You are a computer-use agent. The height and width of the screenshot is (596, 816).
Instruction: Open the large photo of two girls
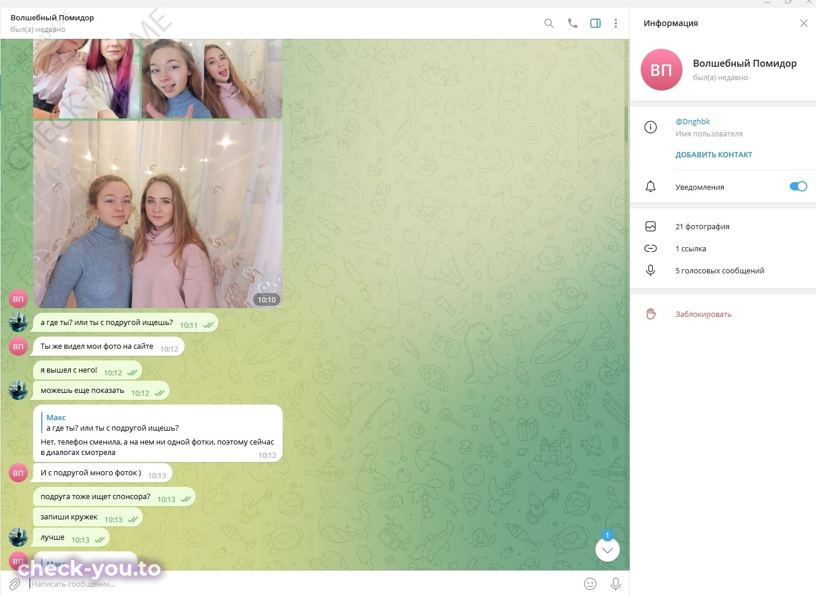pyautogui.click(x=158, y=214)
